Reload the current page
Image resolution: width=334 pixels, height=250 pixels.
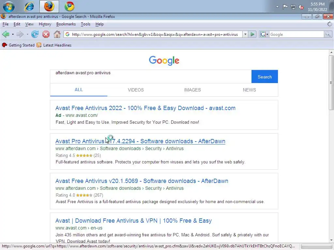coord(35,34)
